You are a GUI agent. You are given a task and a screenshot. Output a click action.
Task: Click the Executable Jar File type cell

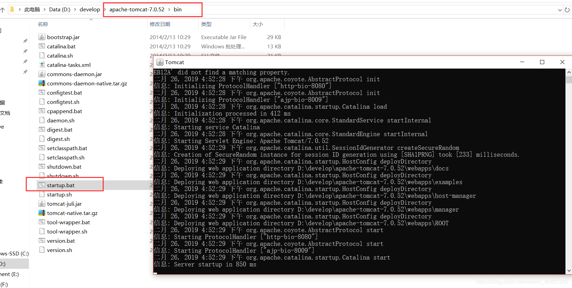[224, 37]
